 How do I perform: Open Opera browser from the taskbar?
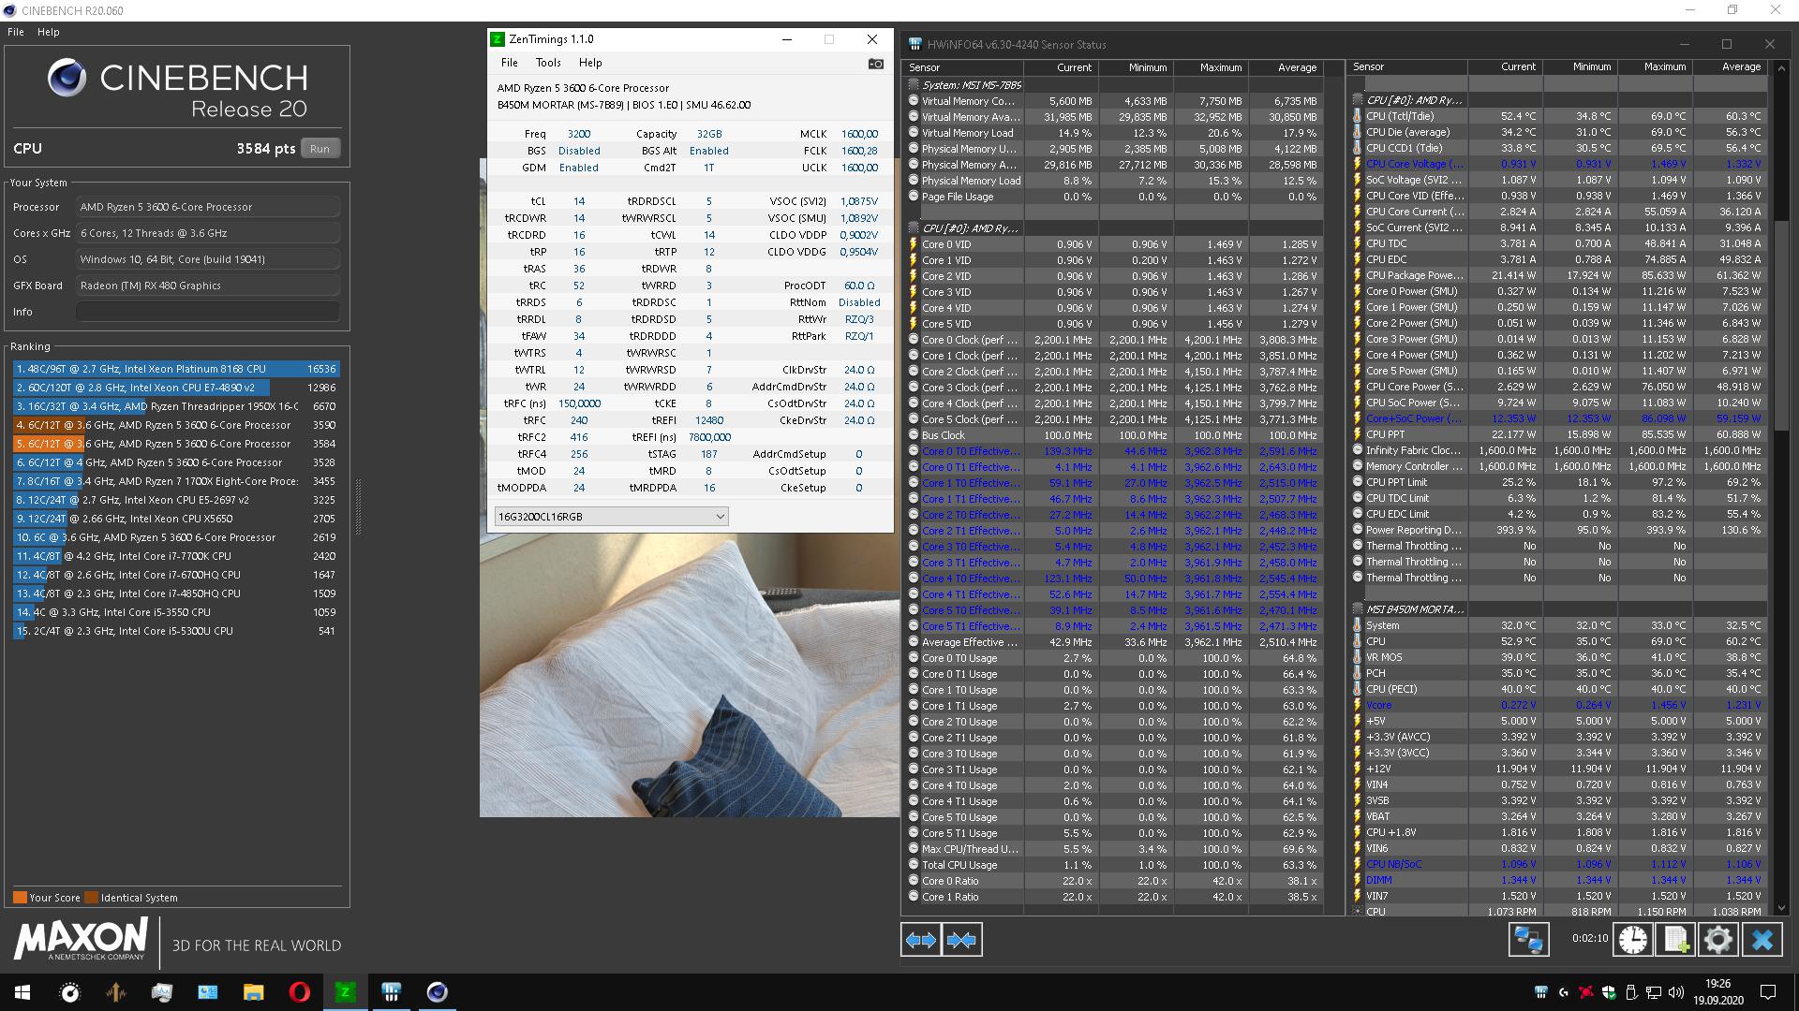coord(300,992)
